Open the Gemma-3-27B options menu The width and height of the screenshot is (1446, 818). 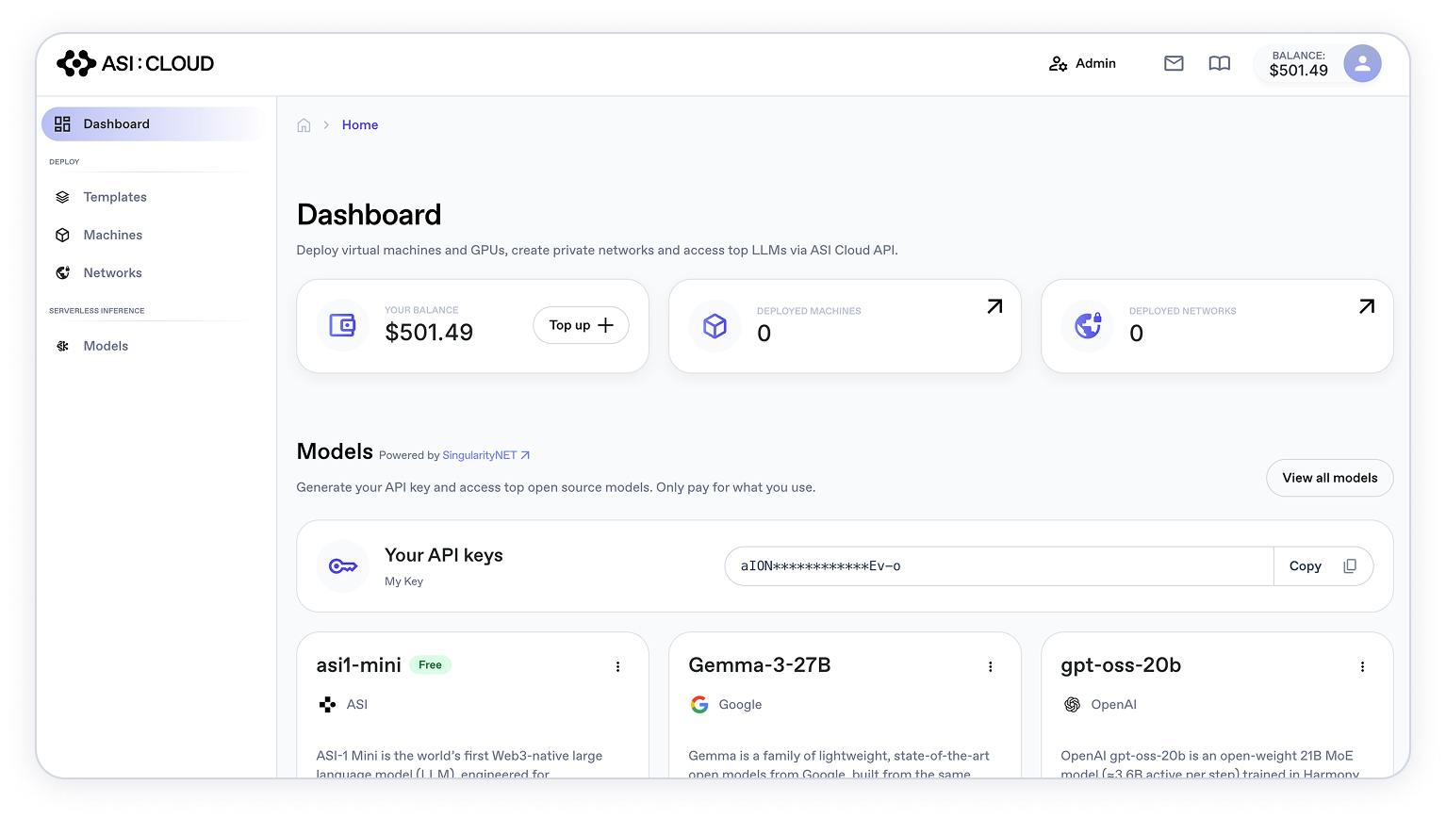(991, 666)
